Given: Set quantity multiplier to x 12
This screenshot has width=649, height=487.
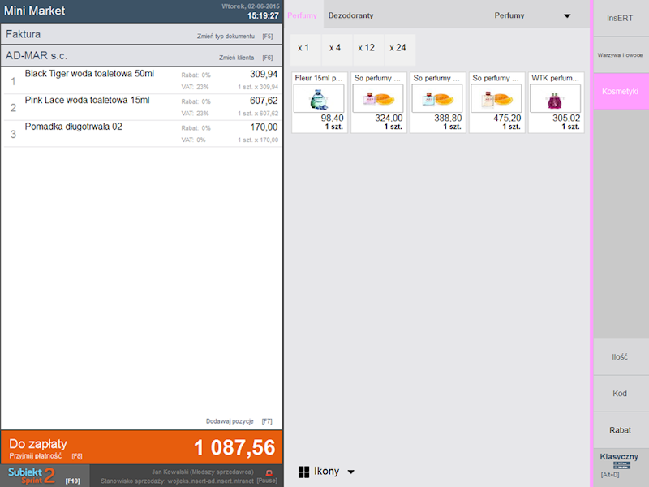Looking at the screenshot, I should point(366,49).
